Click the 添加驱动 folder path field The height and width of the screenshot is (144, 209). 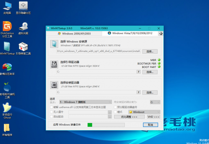pyautogui.click(x=88, y=117)
